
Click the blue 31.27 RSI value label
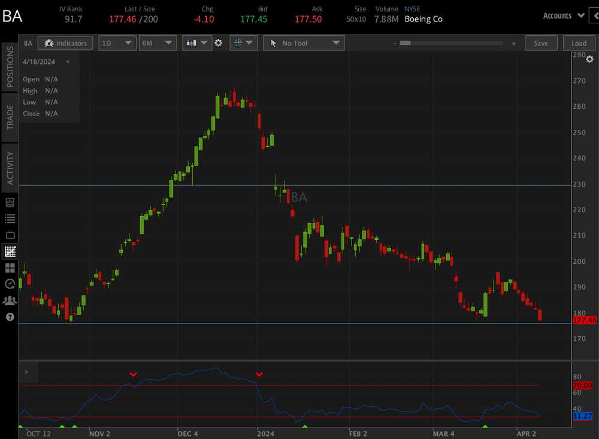pyautogui.click(x=583, y=416)
